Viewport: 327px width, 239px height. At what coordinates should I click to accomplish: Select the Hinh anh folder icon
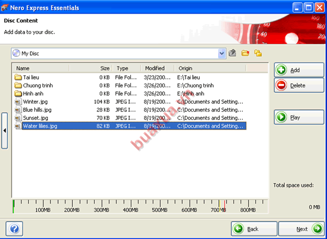18,94
